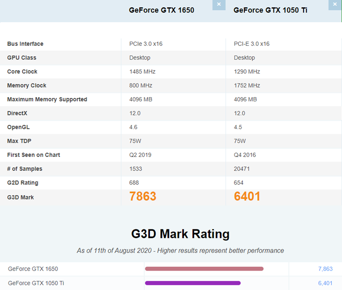Select the 654 G2D rating value

239,183
